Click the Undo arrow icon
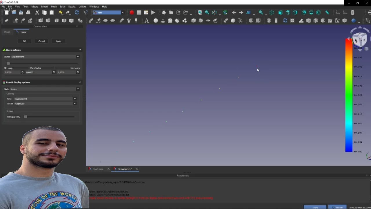Screen dimensions: 371x209 click(x=61, y=12)
